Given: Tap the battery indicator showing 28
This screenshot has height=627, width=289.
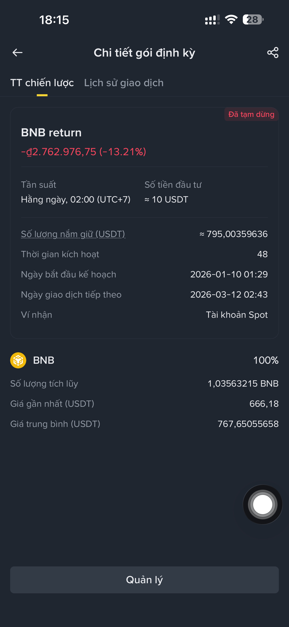Looking at the screenshot, I should pos(253,20).
